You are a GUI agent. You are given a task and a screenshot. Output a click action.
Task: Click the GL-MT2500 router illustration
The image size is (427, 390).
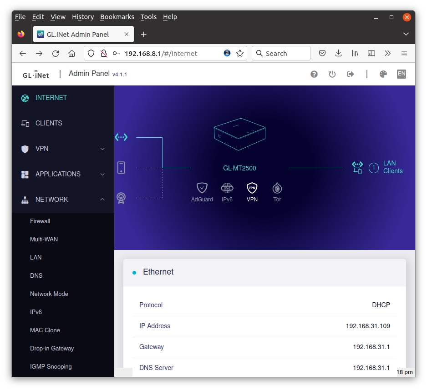point(239,134)
